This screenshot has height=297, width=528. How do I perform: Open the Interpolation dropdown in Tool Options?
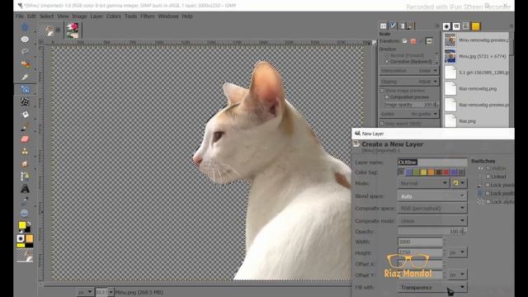pos(409,71)
